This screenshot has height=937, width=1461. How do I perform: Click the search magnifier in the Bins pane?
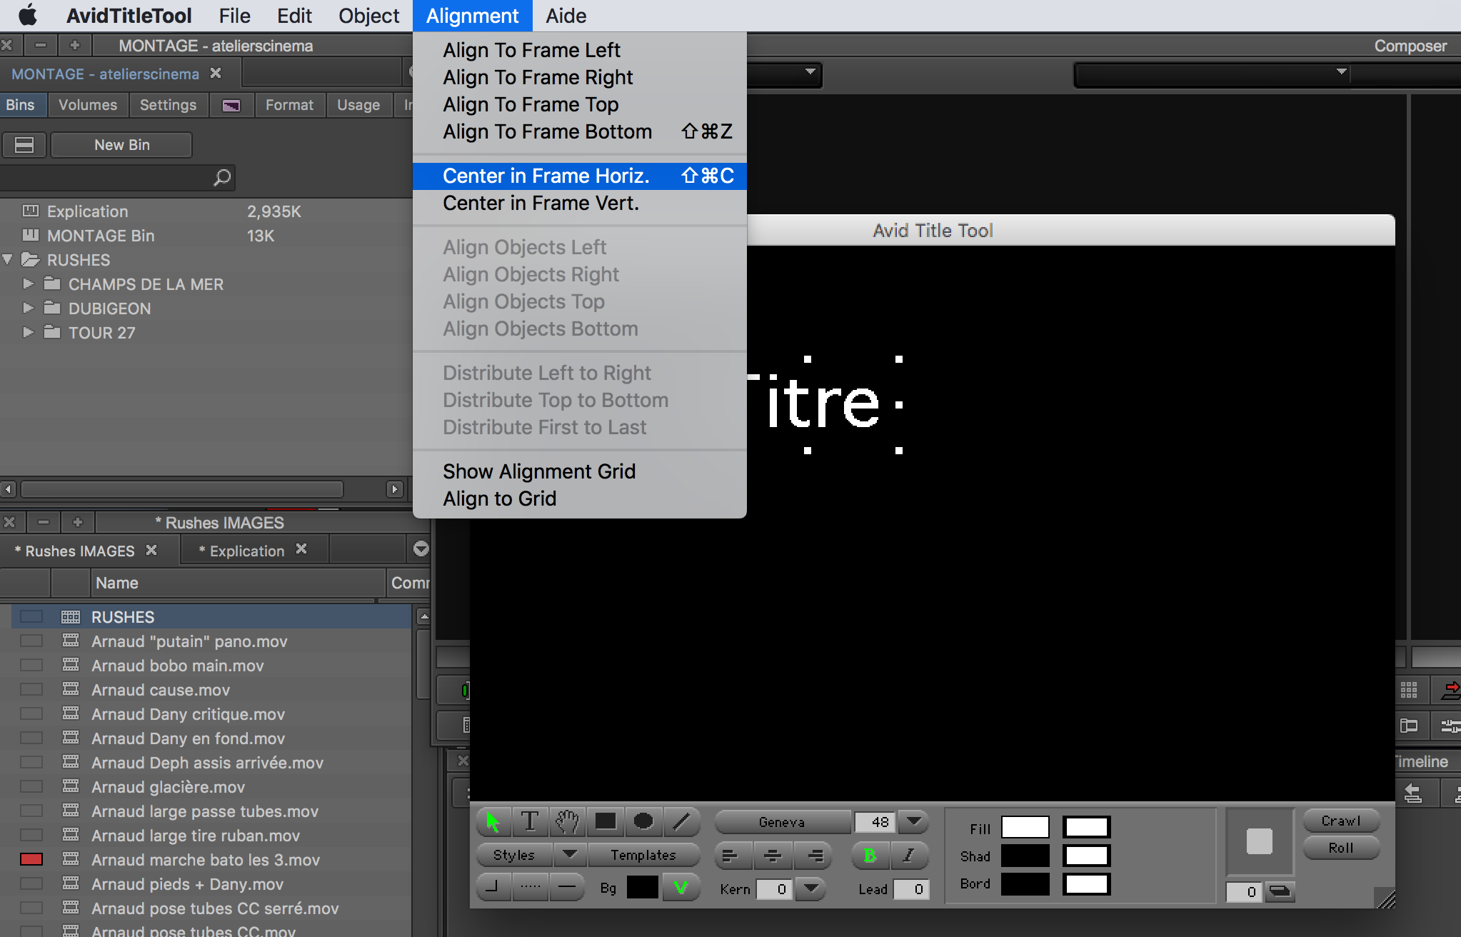[222, 177]
